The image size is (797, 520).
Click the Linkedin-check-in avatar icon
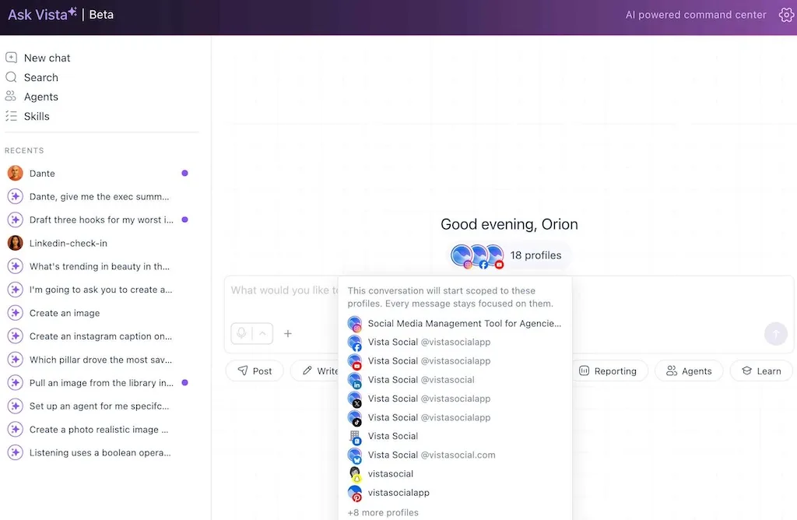(x=16, y=243)
